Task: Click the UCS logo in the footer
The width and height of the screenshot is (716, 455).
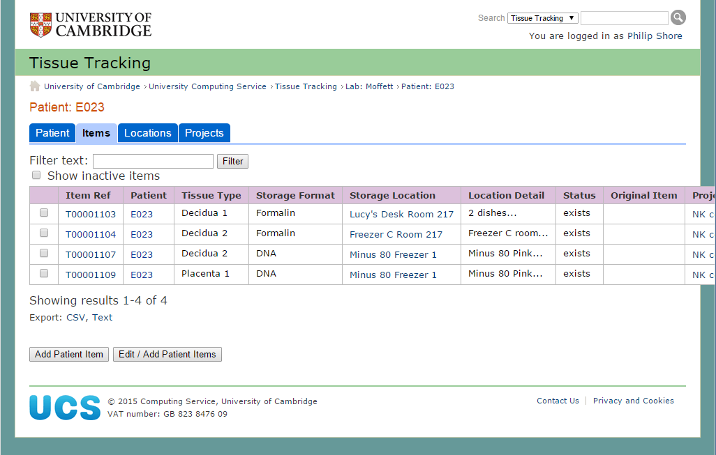Action: [65, 407]
